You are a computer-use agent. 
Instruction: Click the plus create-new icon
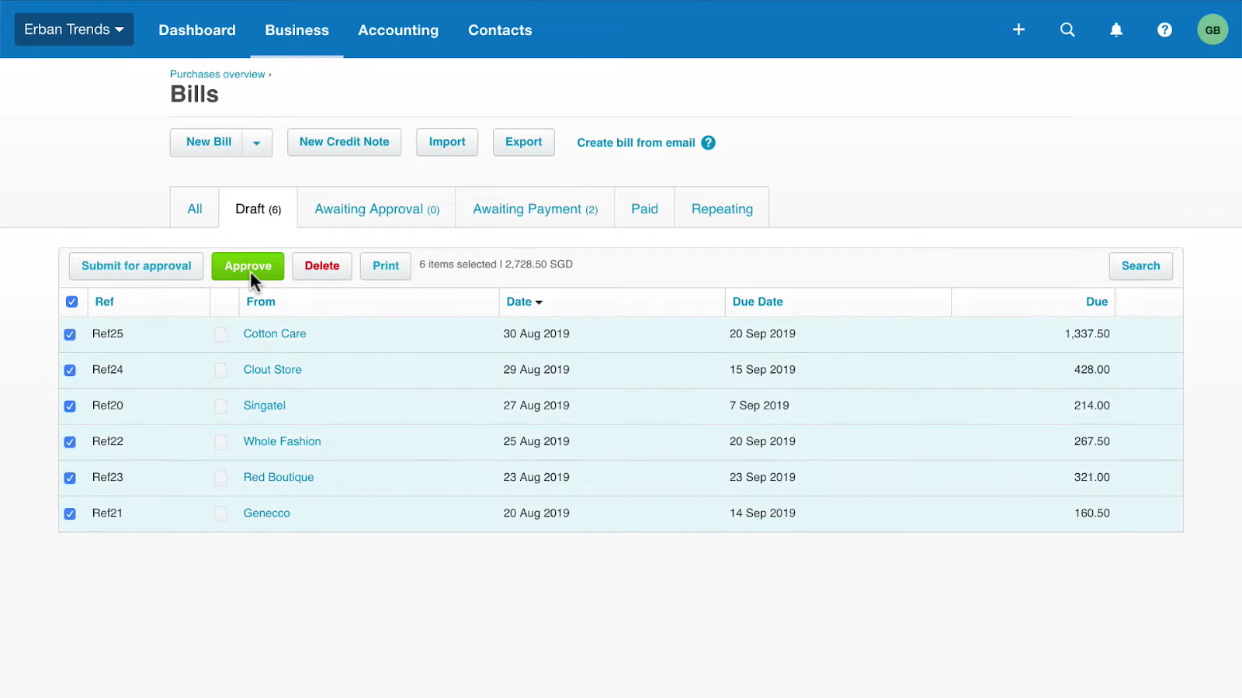[x=1018, y=29]
